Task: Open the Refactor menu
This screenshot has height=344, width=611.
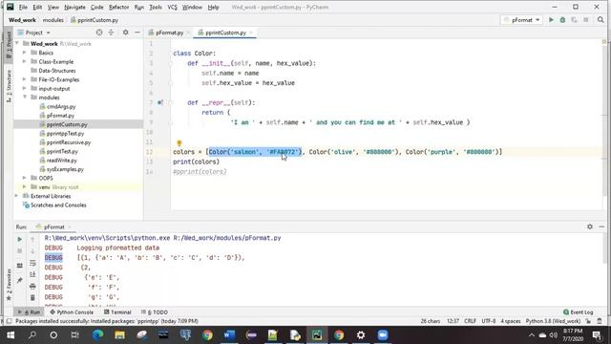Action: (118, 7)
